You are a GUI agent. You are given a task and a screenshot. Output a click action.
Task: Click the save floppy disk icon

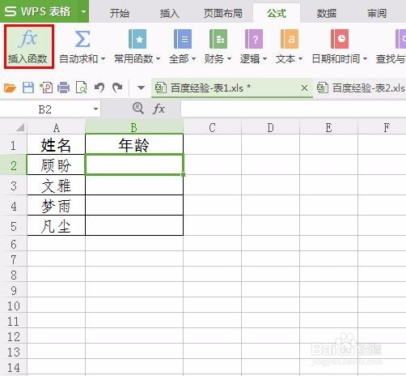(27, 88)
